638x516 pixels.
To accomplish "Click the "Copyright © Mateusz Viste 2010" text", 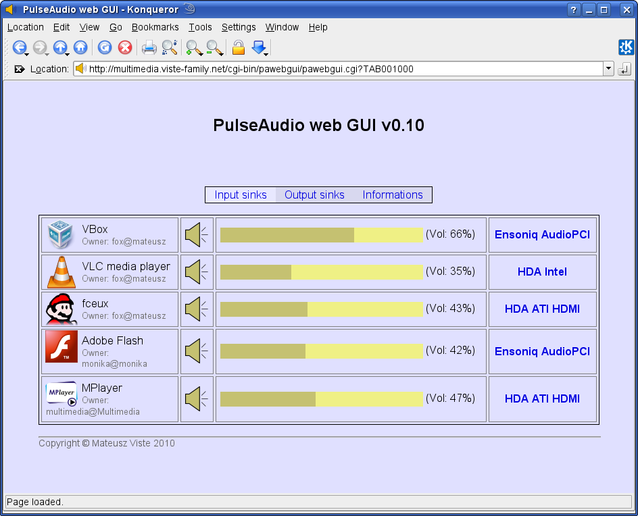I will point(107,443).
